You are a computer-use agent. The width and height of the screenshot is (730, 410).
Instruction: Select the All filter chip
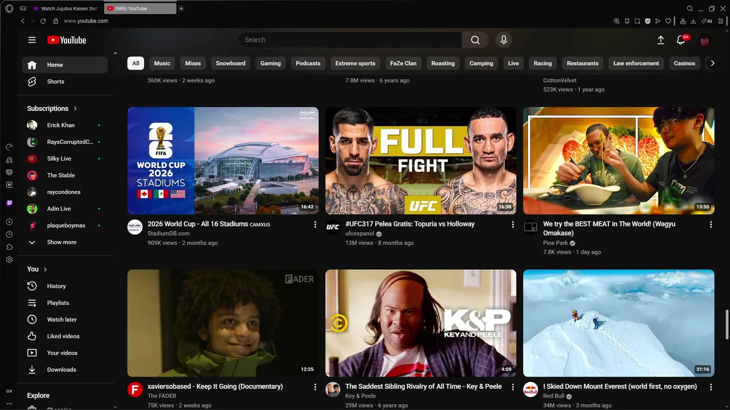136,63
